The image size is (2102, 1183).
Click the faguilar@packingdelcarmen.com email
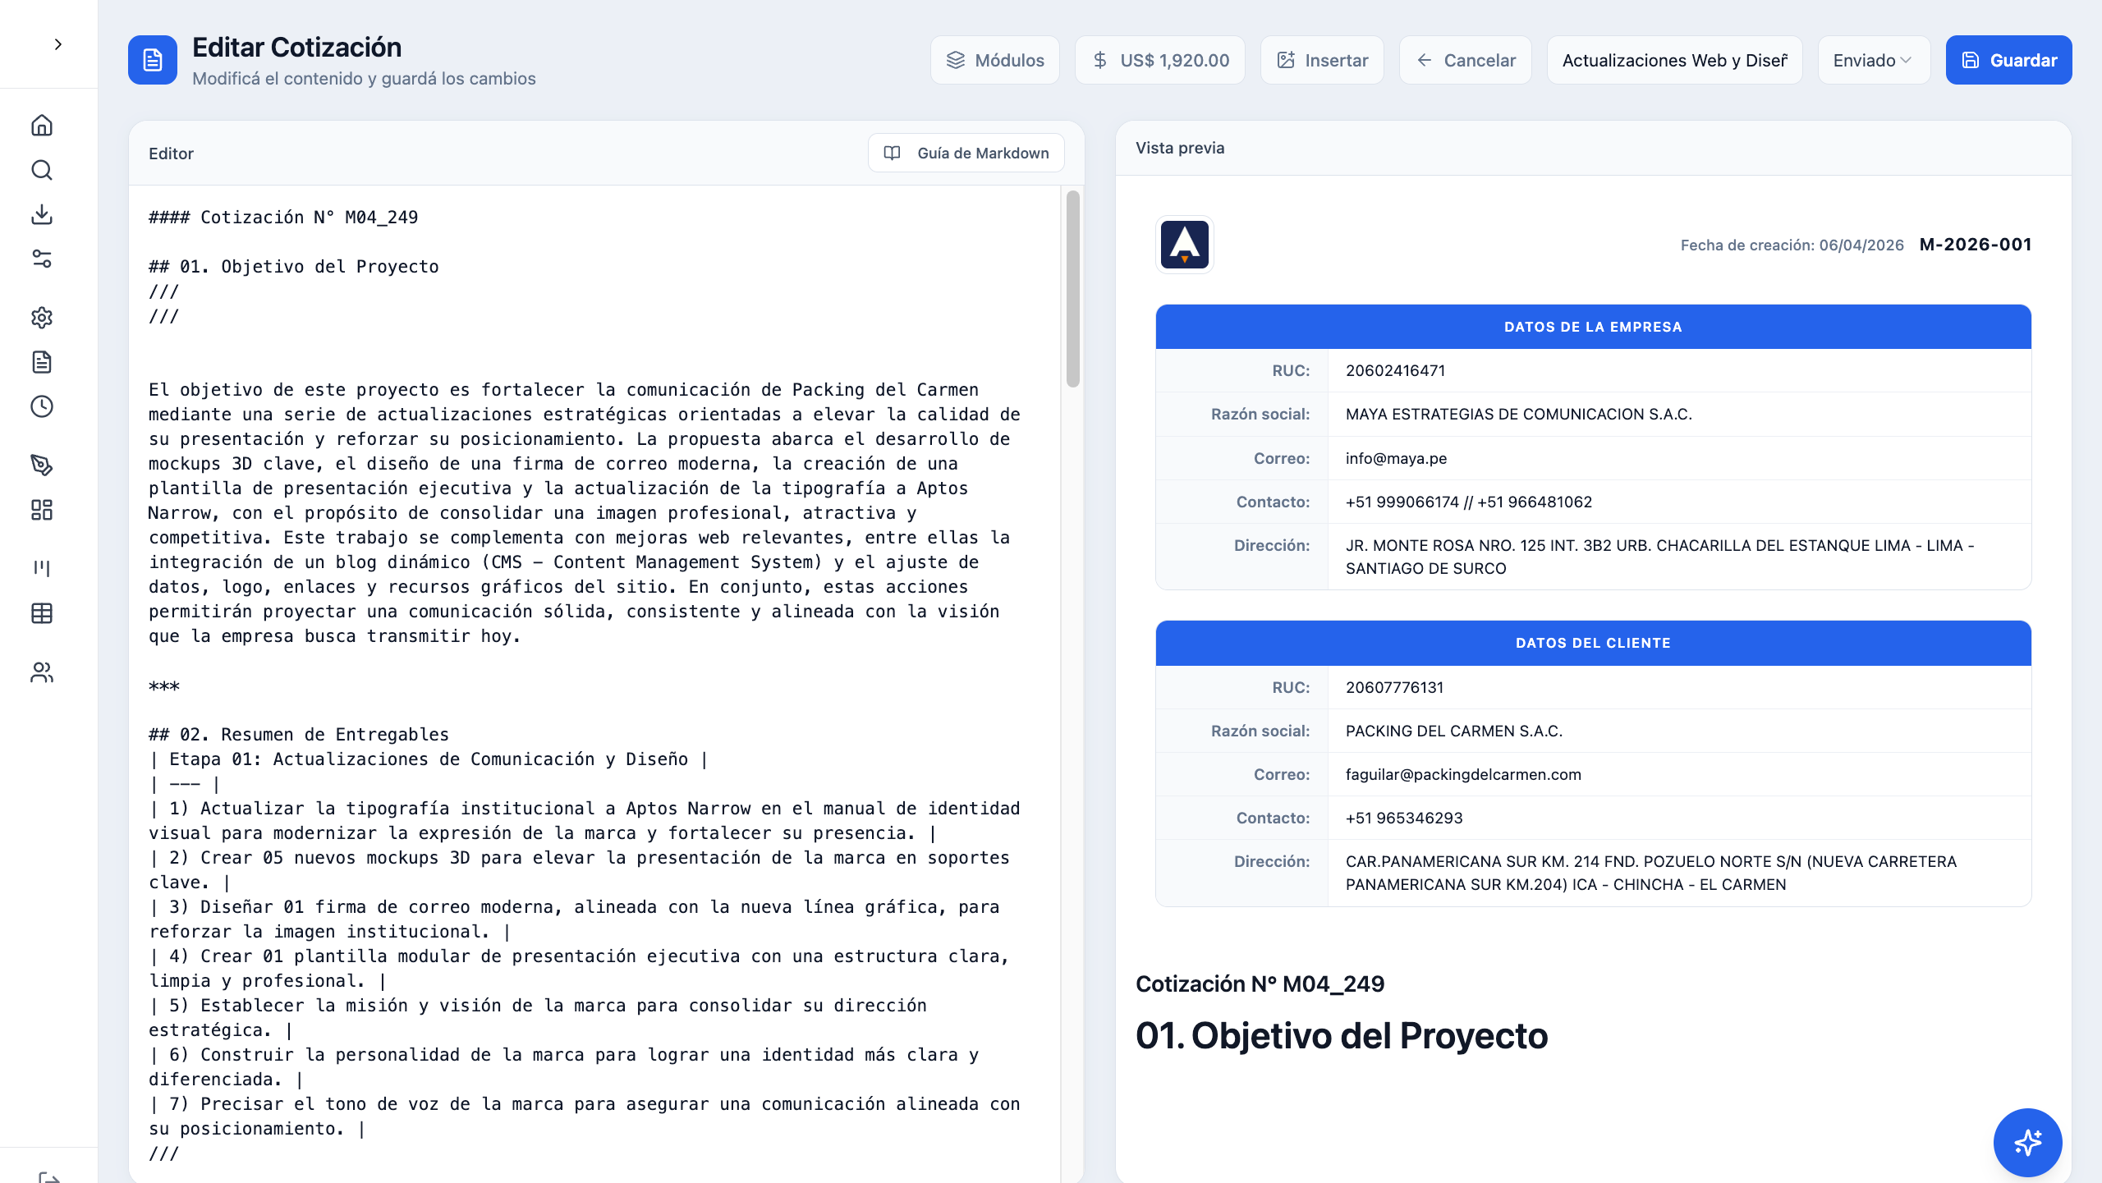click(1463, 774)
